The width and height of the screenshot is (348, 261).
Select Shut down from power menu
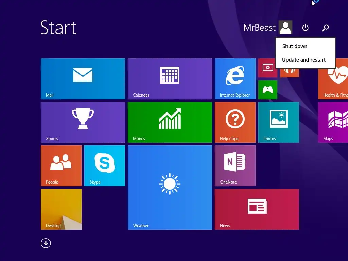305,46
